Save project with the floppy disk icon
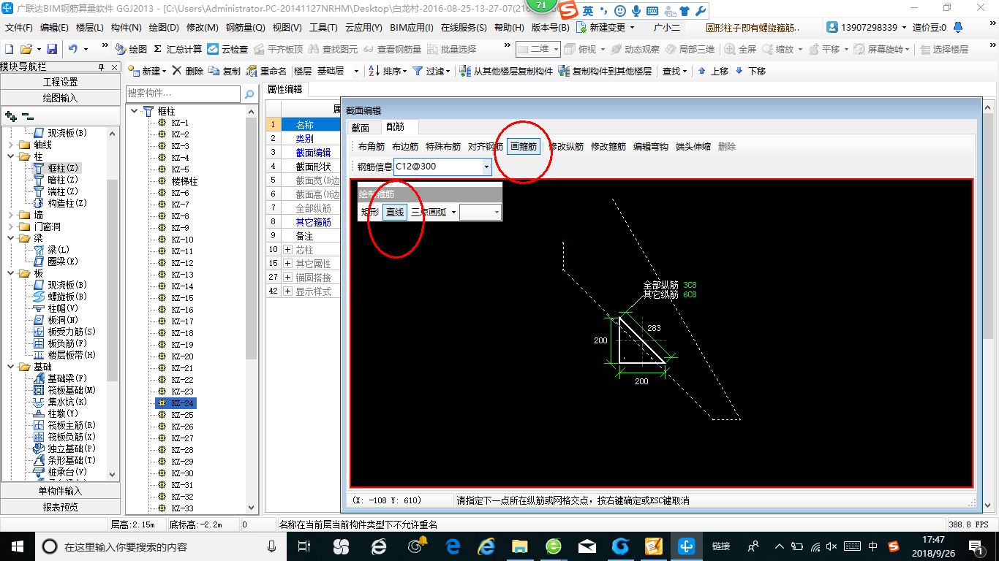 (52, 49)
